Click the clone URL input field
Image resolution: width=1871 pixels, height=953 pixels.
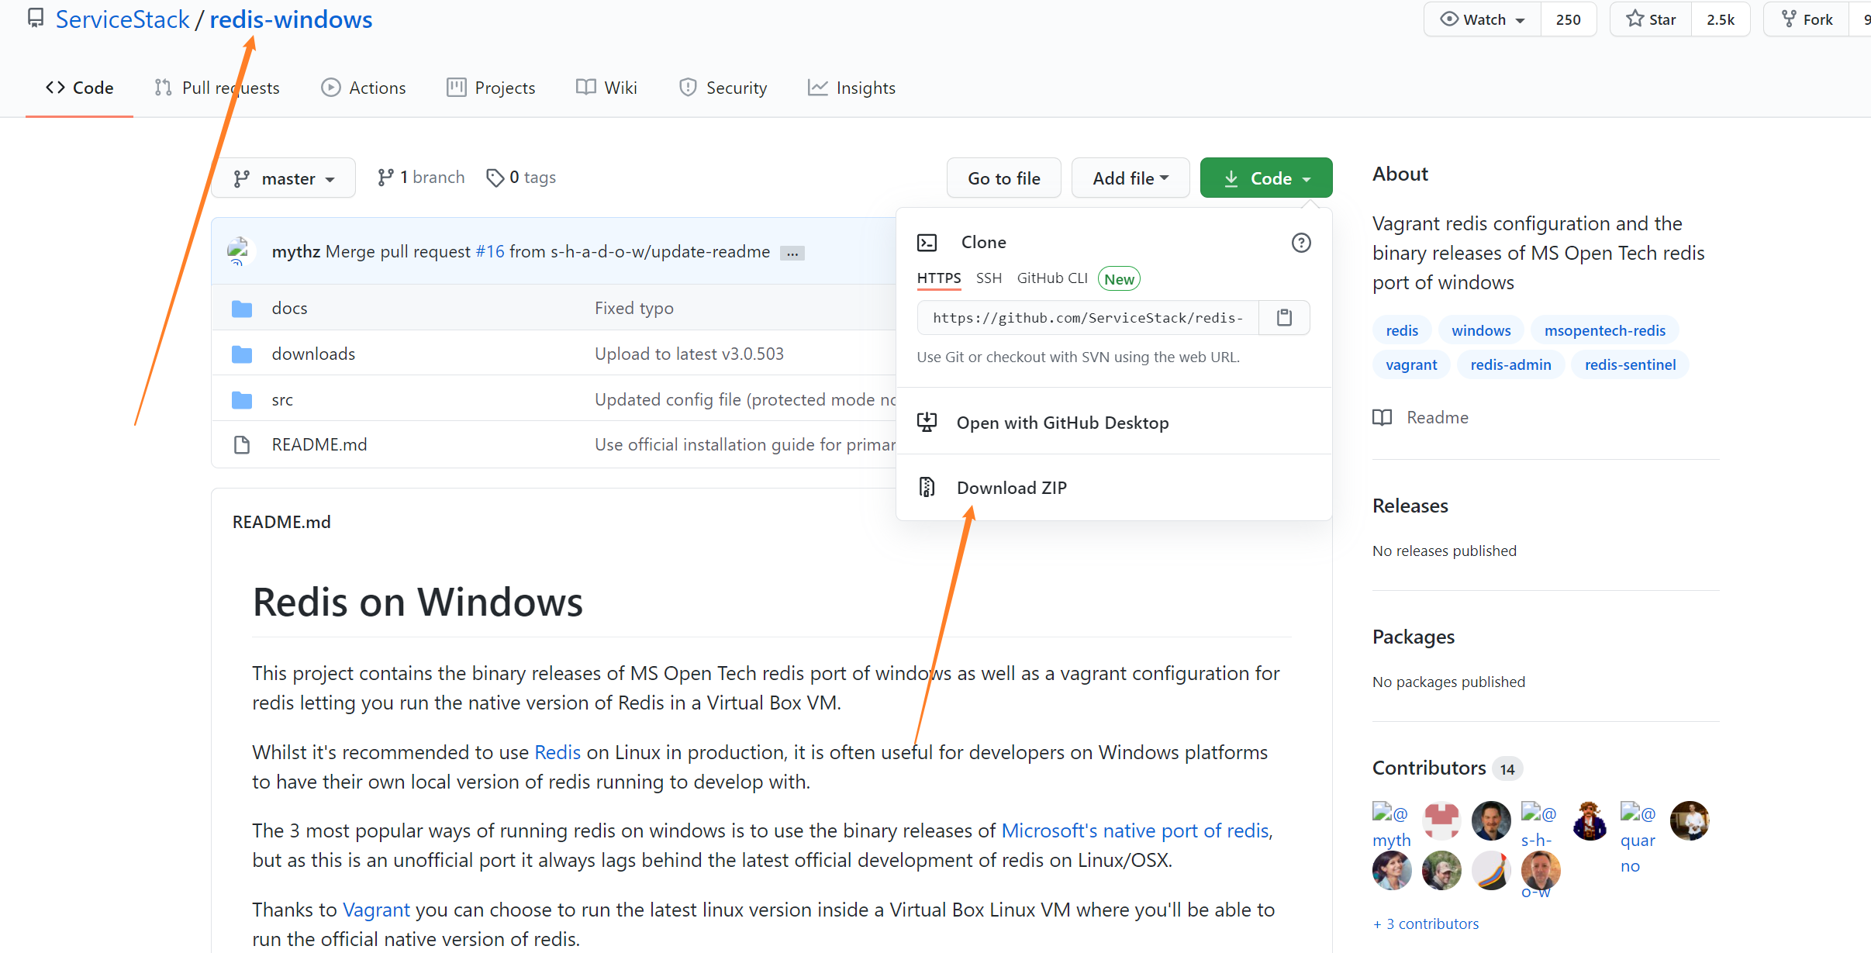tap(1088, 318)
